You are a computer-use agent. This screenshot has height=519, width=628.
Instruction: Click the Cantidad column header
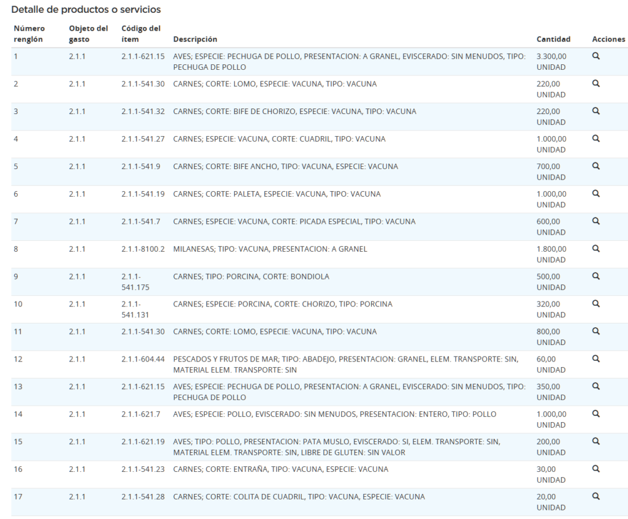tap(553, 39)
